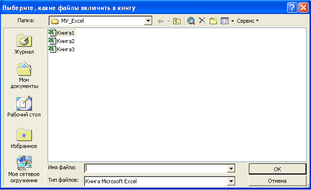Click the Отмена cancel button
Viewport: 311px width, 190px height.
(278, 181)
